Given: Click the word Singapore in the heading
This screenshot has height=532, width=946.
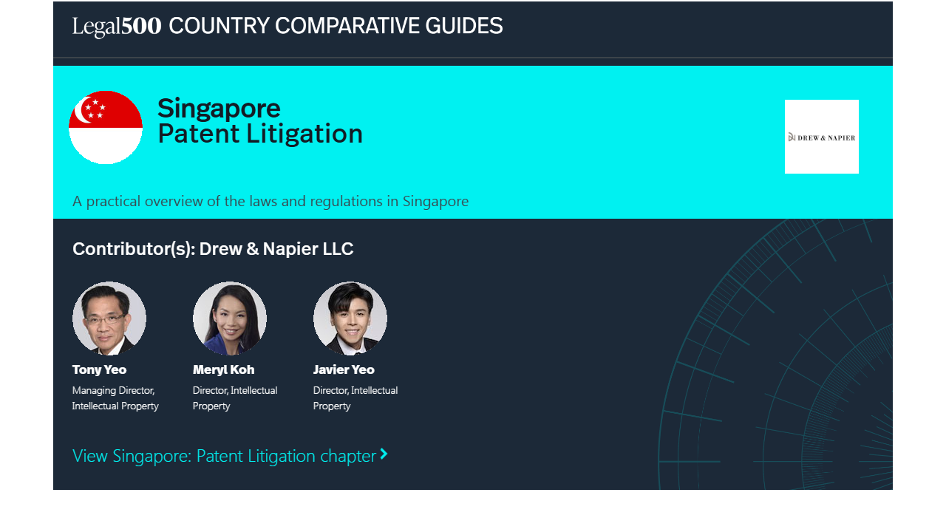Looking at the screenshot, I should click(x=219, y=109).
